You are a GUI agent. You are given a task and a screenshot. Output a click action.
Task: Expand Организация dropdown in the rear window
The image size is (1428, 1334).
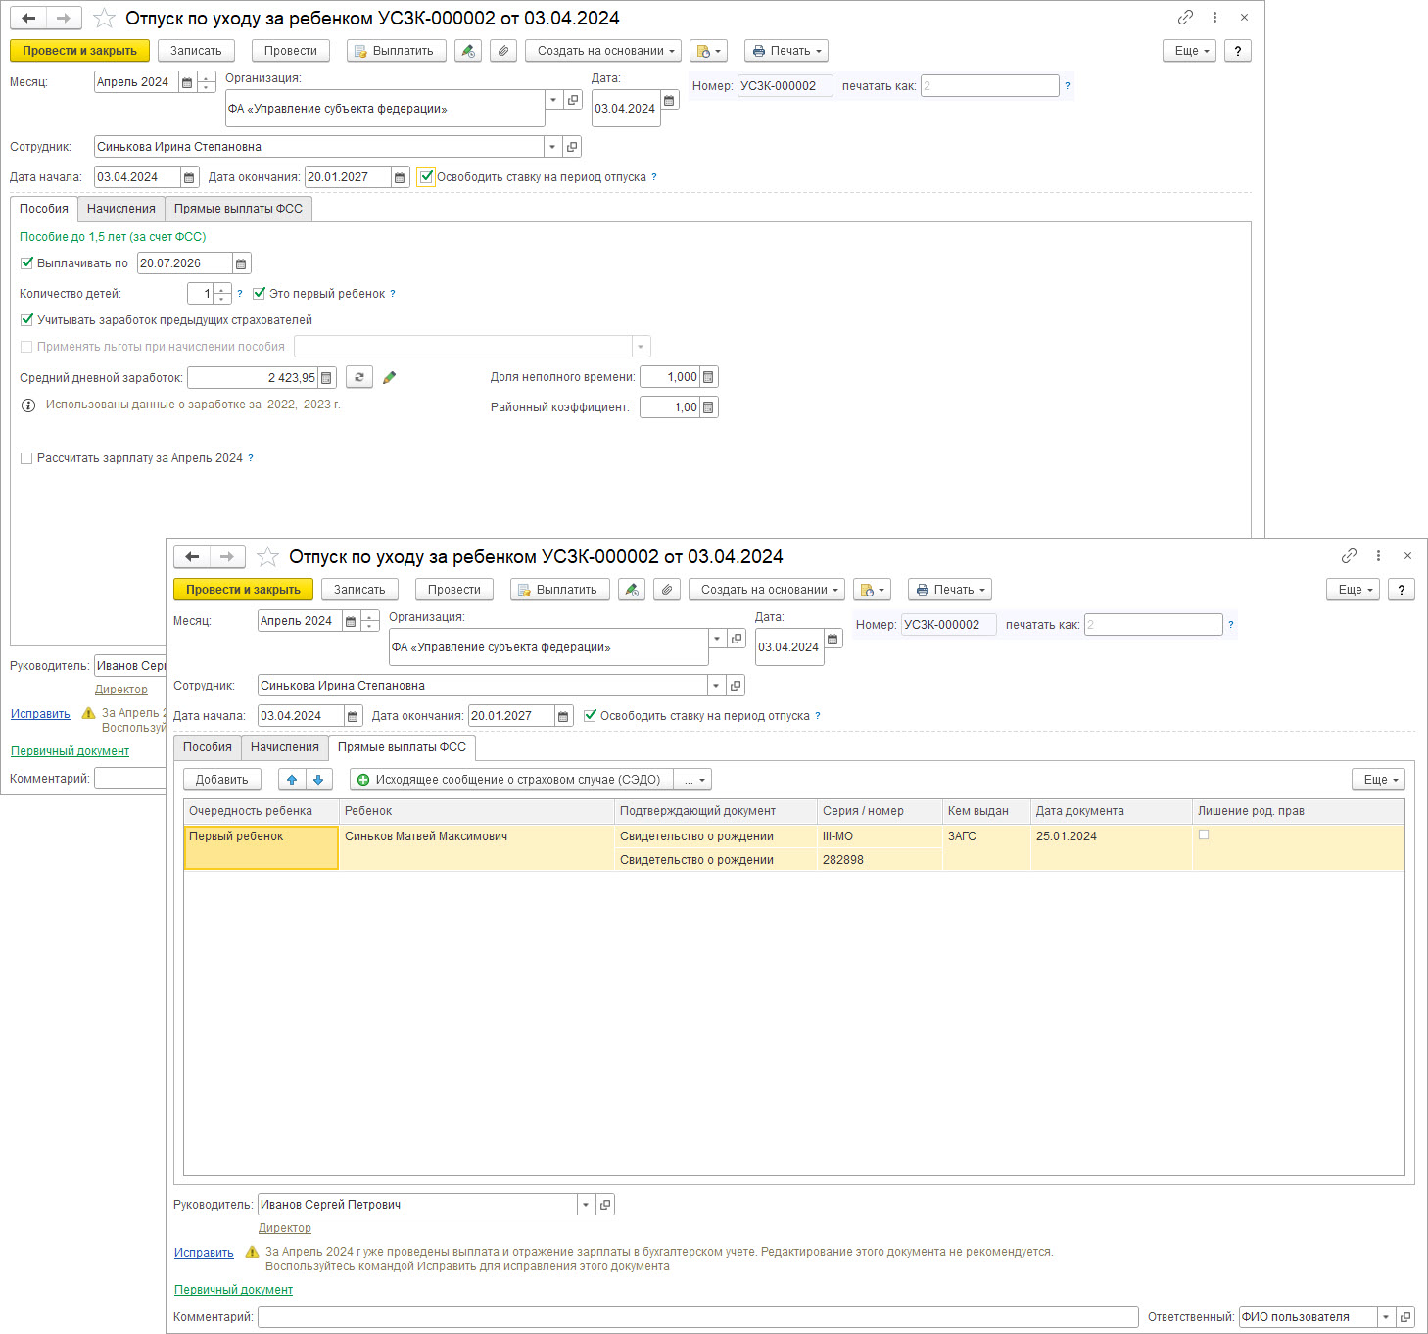[x=553, y=100]
